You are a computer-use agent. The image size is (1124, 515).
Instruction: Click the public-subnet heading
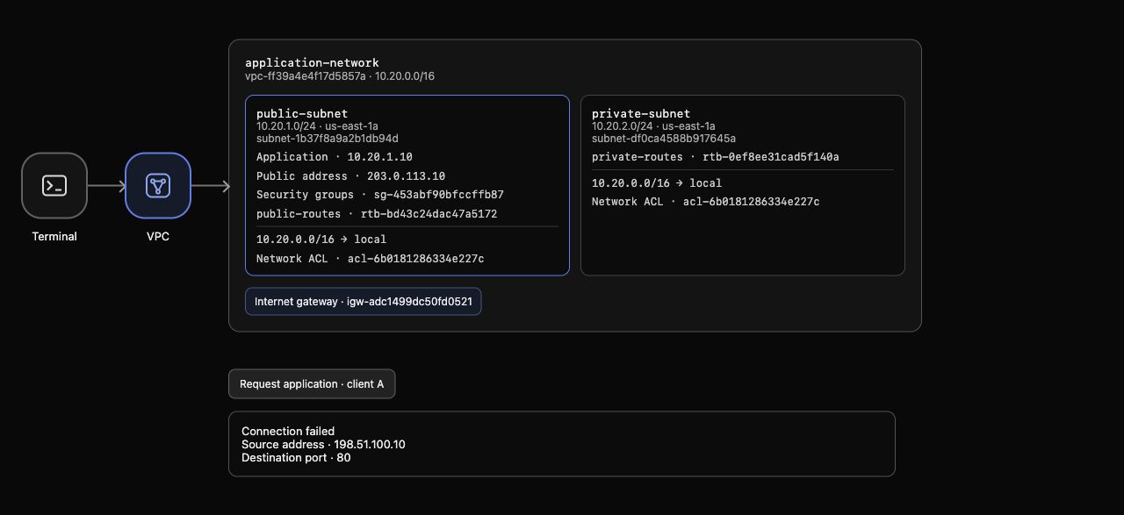point(302,113)
